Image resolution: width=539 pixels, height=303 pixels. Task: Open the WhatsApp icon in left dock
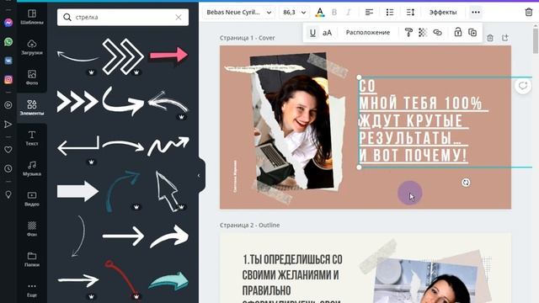click(8, 41)
